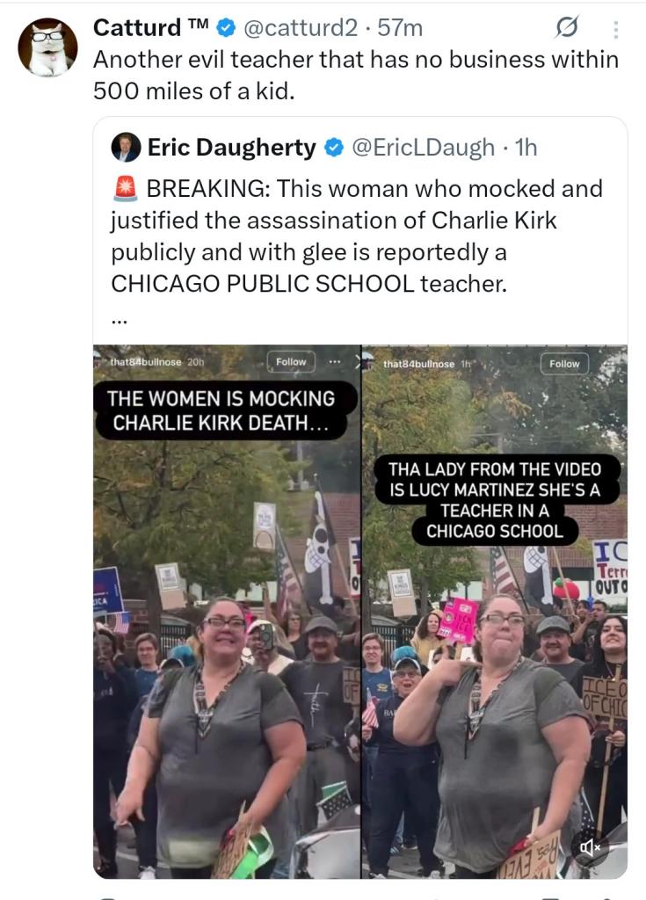This screenshot has width=646, height=900.
Task: Click that84bullnose username on left video
Action: coord(145,361)
